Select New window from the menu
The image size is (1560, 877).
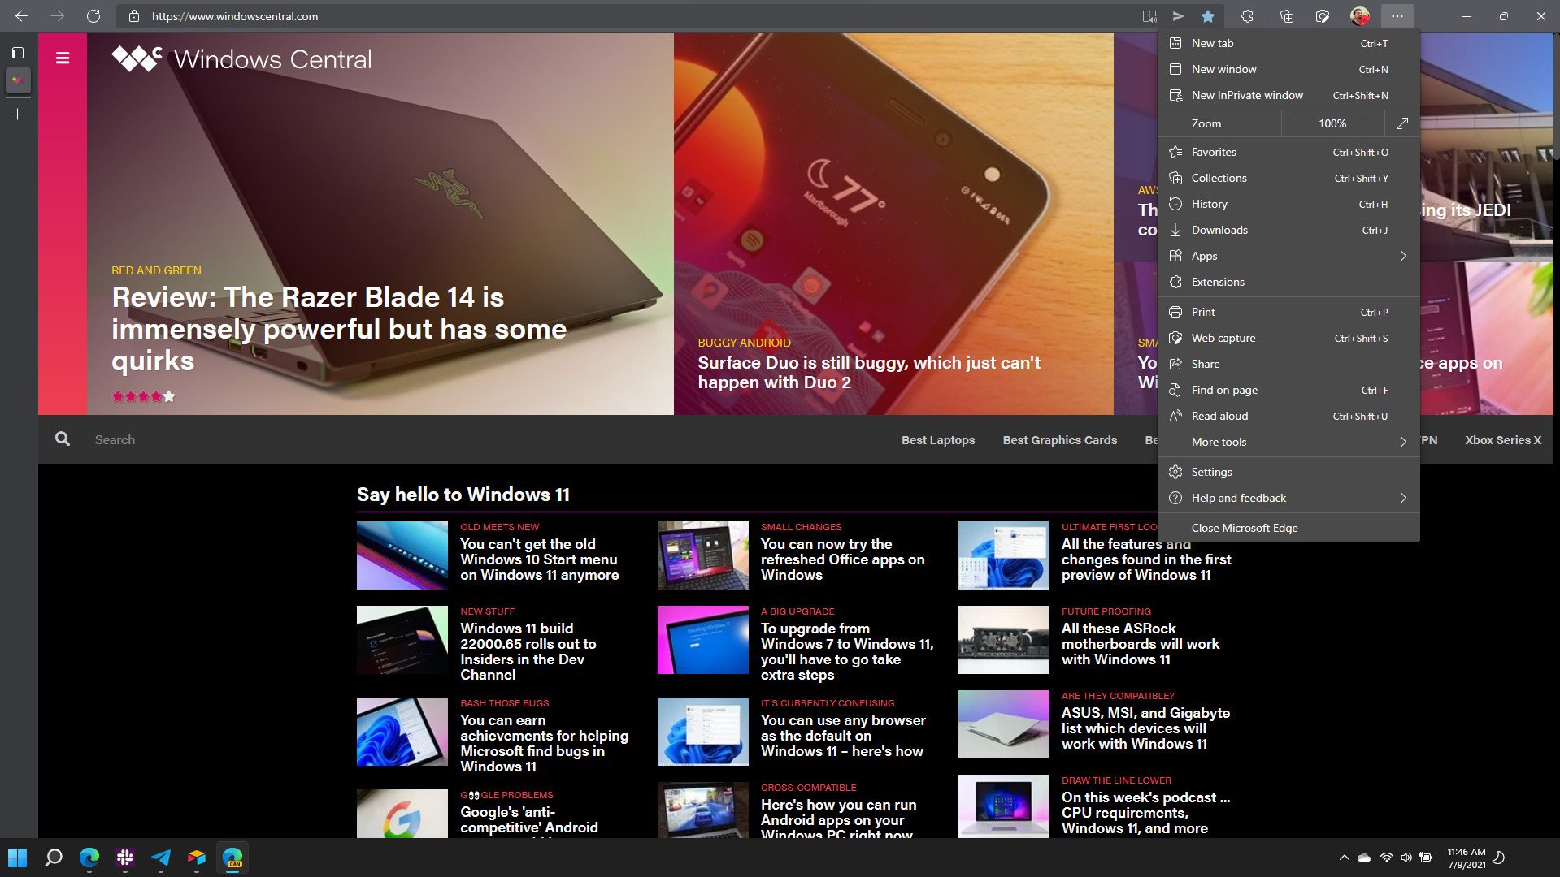click(1288, 69)
